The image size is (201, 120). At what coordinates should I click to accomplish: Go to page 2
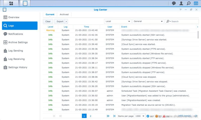pyautogui.click(x=90, y=116)
